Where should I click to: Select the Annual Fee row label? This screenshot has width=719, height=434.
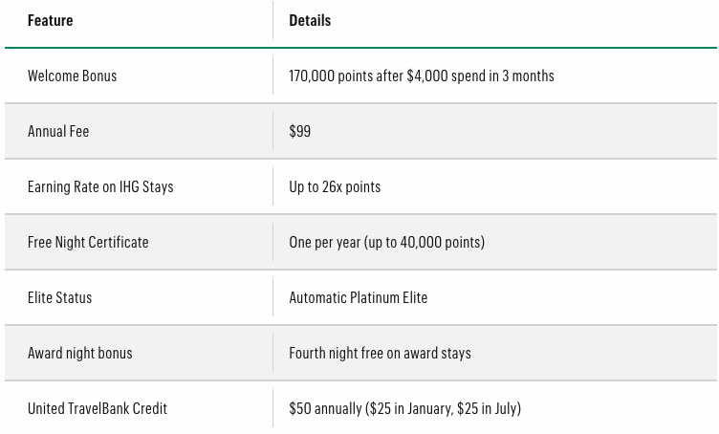point(58,131)
